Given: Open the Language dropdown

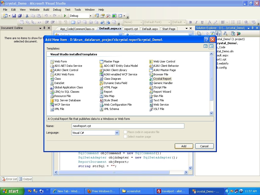Looking at the screenshot, I should [x=117, y=133].
